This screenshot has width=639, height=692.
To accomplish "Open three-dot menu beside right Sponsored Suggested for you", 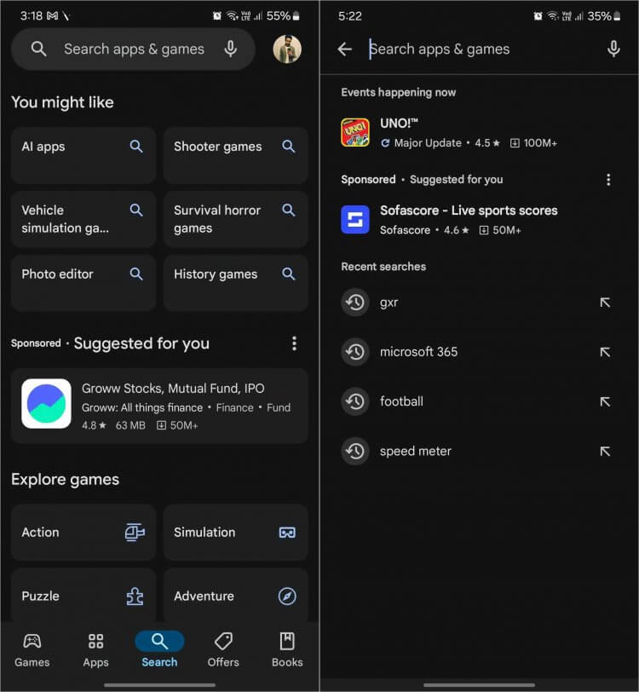I will click(x=608, y=180).
